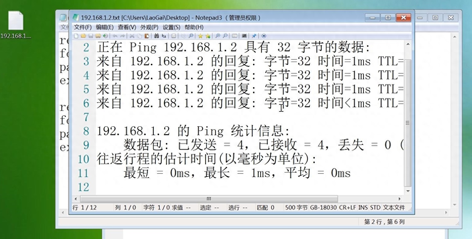Click the 500 字节 status bar entry
The height and width of the screenshot is (239, 472).
click(296, 207)
